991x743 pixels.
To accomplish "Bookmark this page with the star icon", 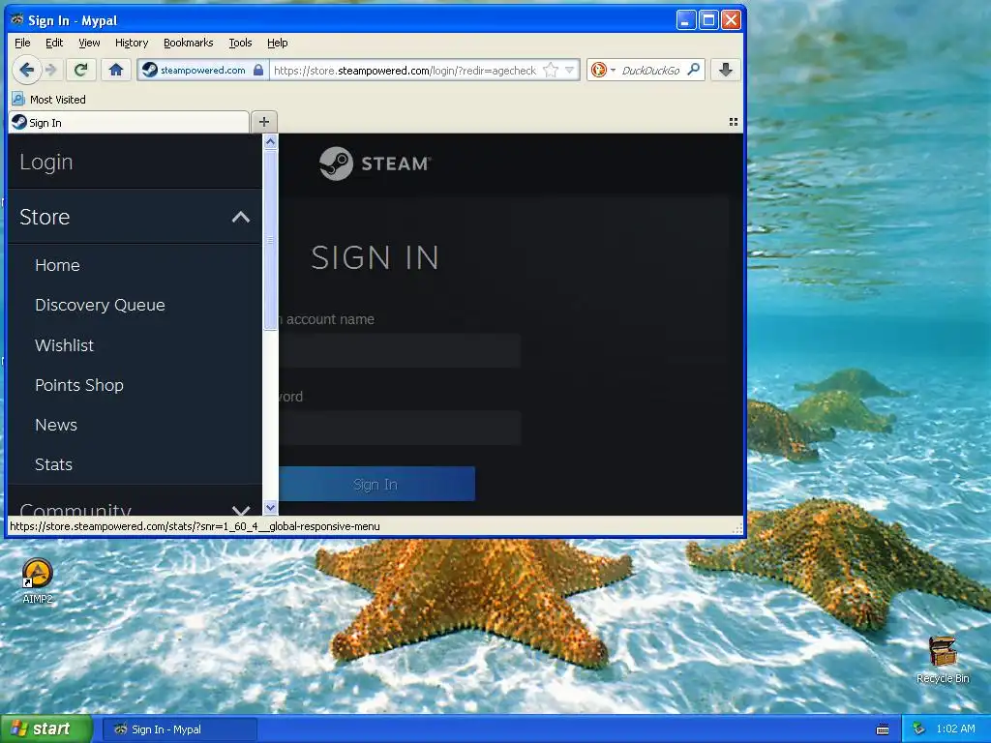I will (551, 70).
